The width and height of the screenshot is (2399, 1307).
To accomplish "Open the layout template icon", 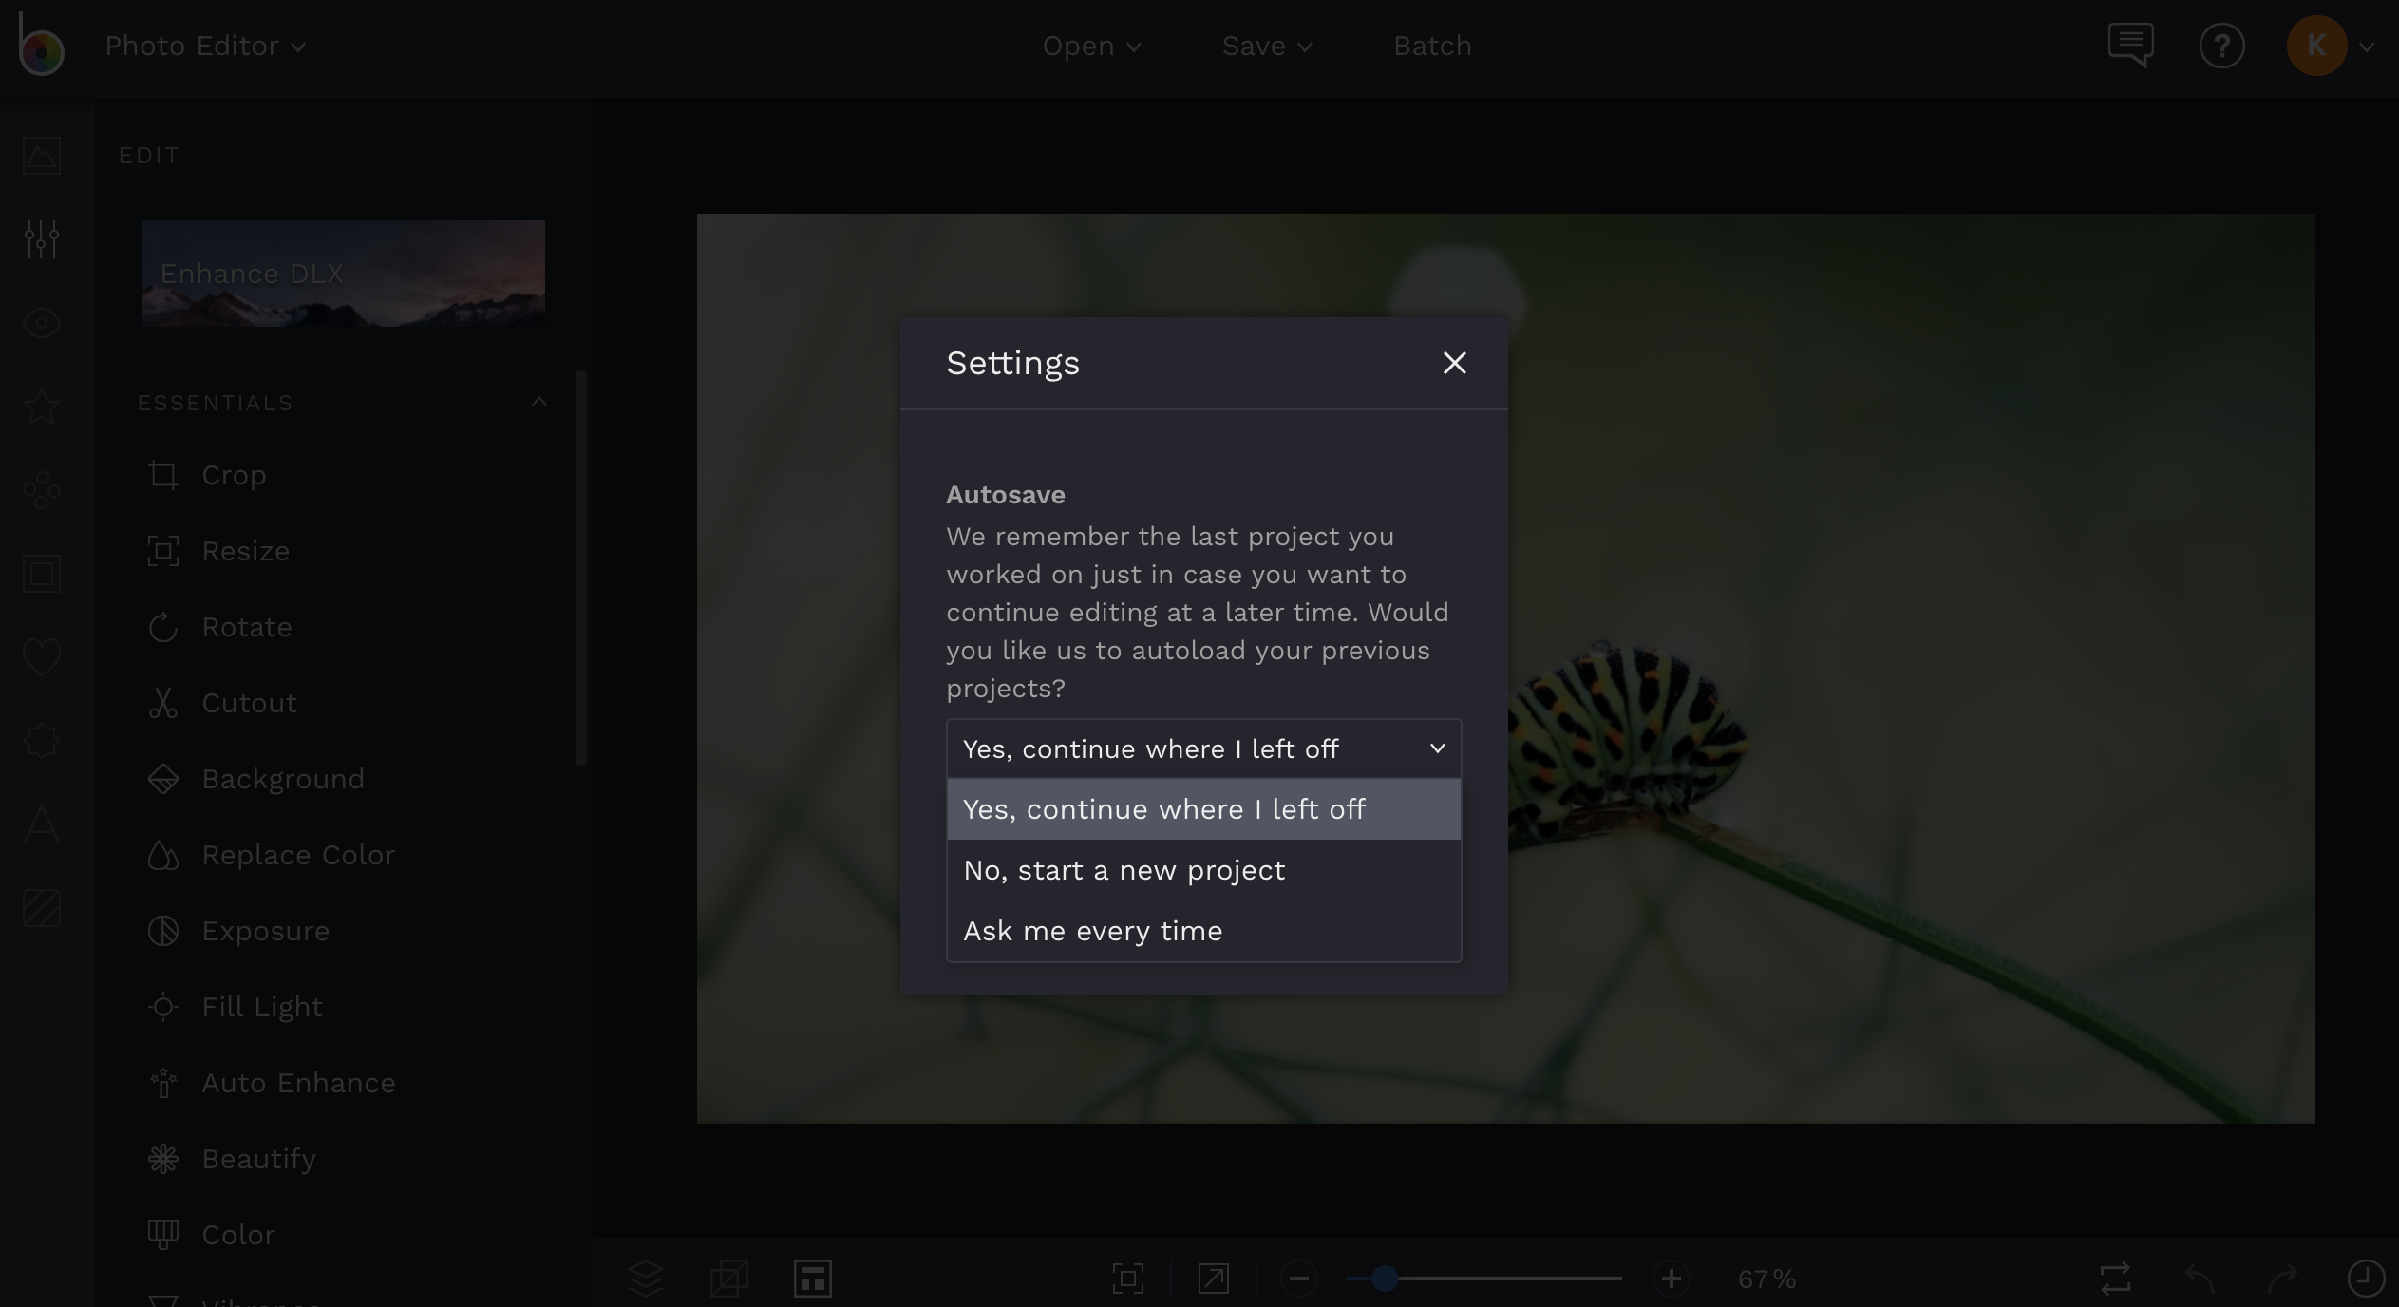I will pyautogui.click(x=813, y=1279).
